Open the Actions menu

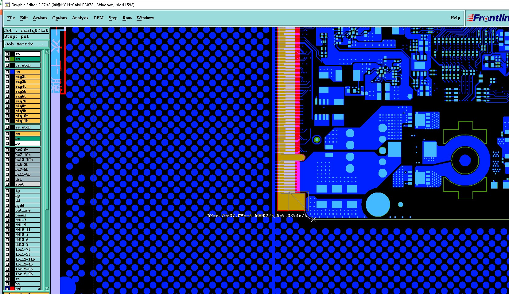click(x=40, y=18)
